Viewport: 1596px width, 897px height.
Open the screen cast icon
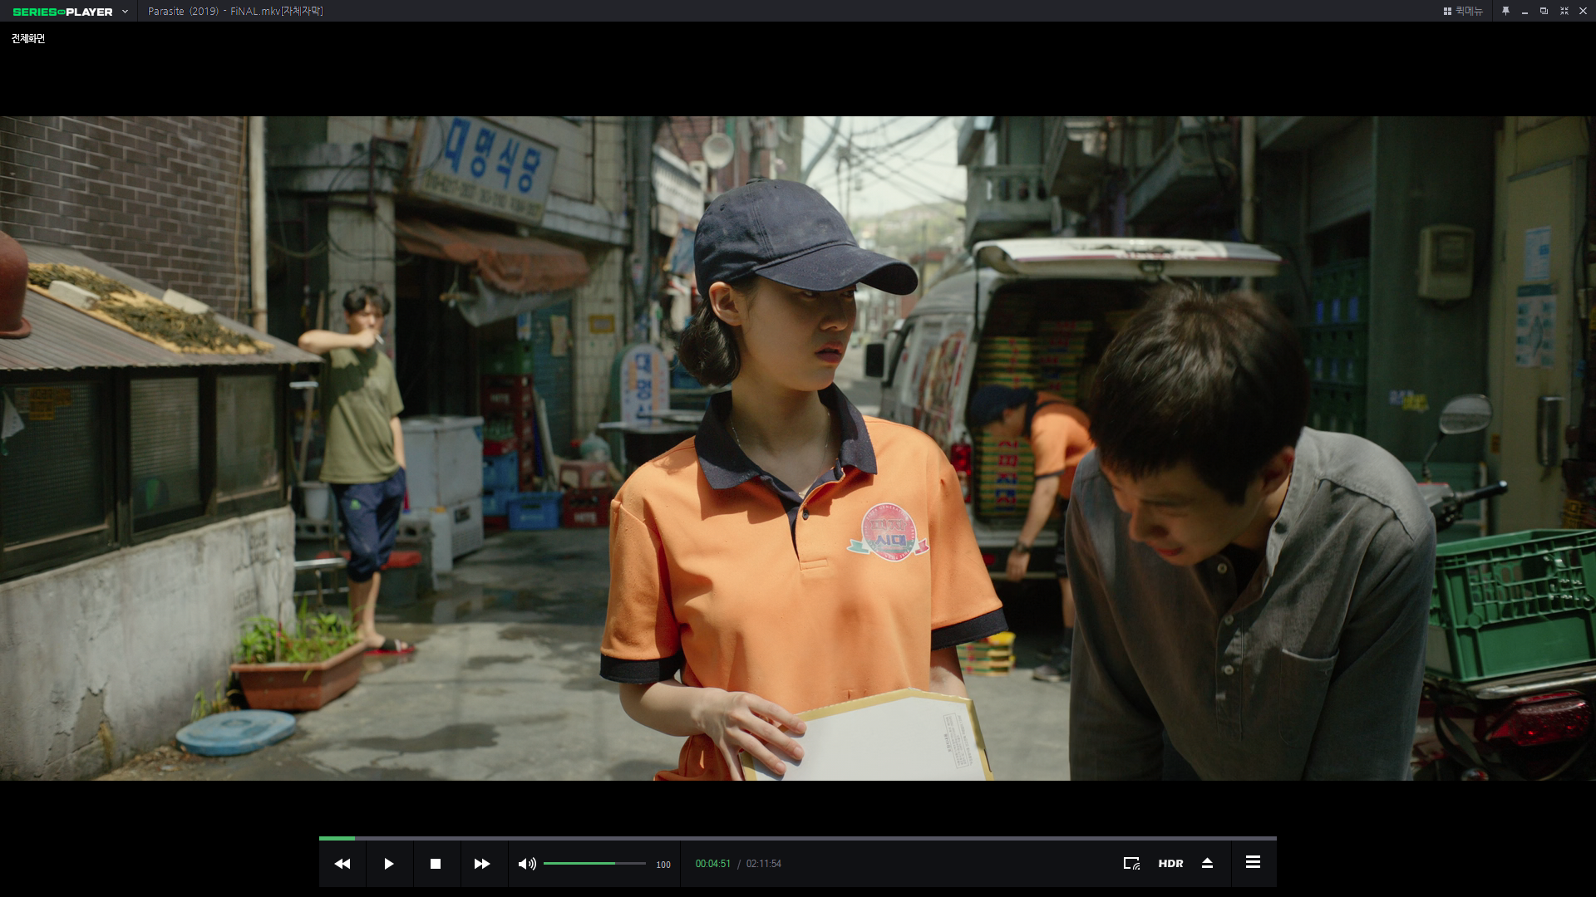click(1131, 864)
